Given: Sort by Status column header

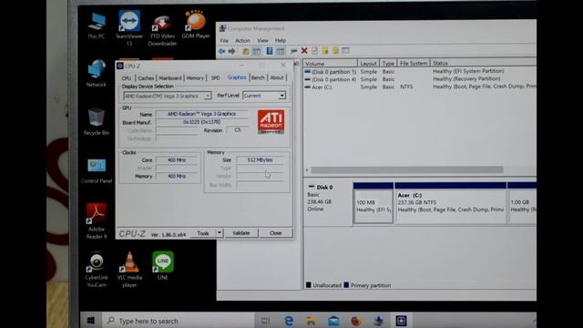Looking at the screenshot, I should pos(483,63).
